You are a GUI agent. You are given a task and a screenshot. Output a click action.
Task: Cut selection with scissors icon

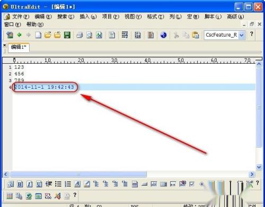pyautogui.click(x=176, y=35)
